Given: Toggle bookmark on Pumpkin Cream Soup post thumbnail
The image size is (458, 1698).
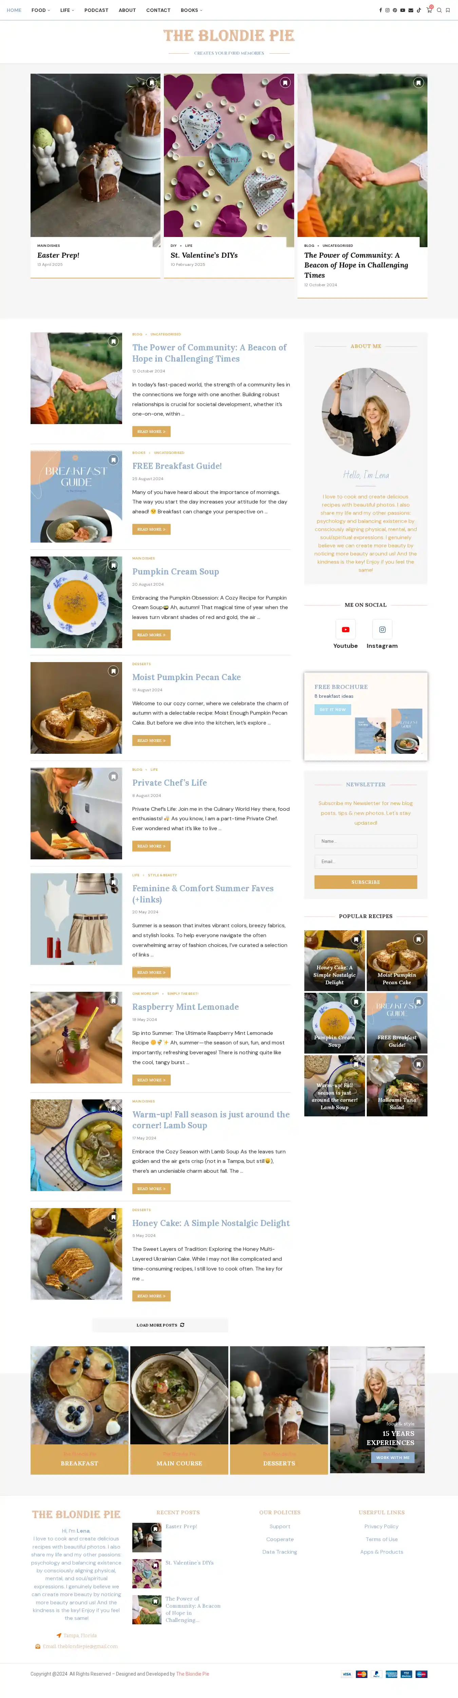Looking at the screenshot, I should (x=113, y=566).
